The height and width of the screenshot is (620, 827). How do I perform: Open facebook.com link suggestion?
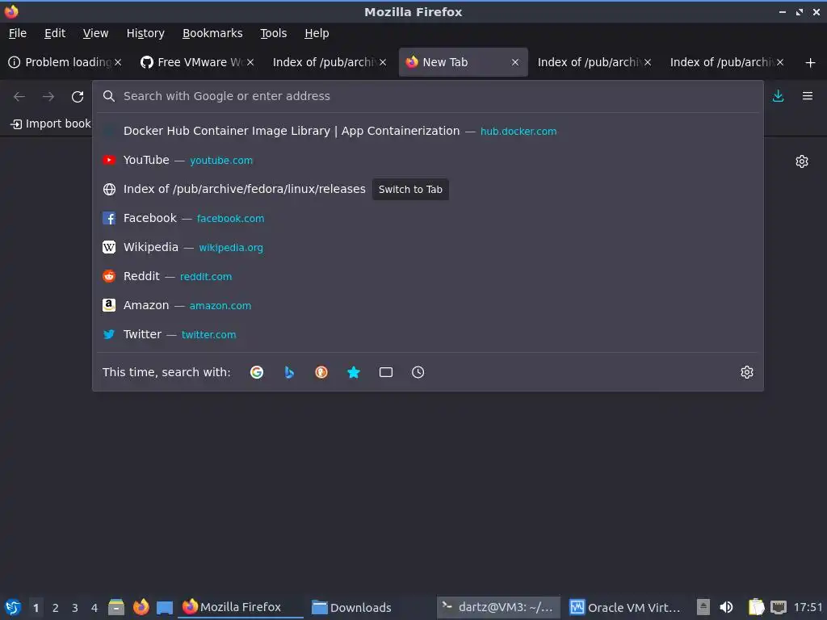point(230,218)
